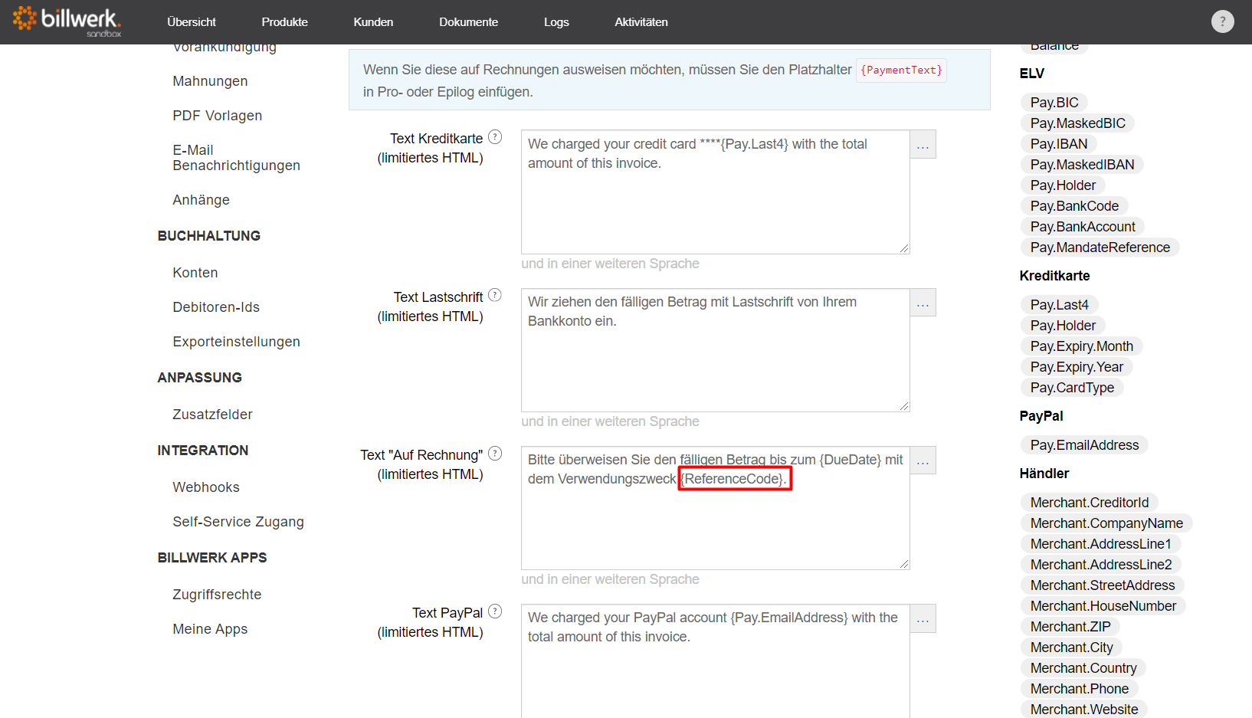
Task: Open the Aktivitäten menu
Action: pyautogui.click(x=641, y=22)
